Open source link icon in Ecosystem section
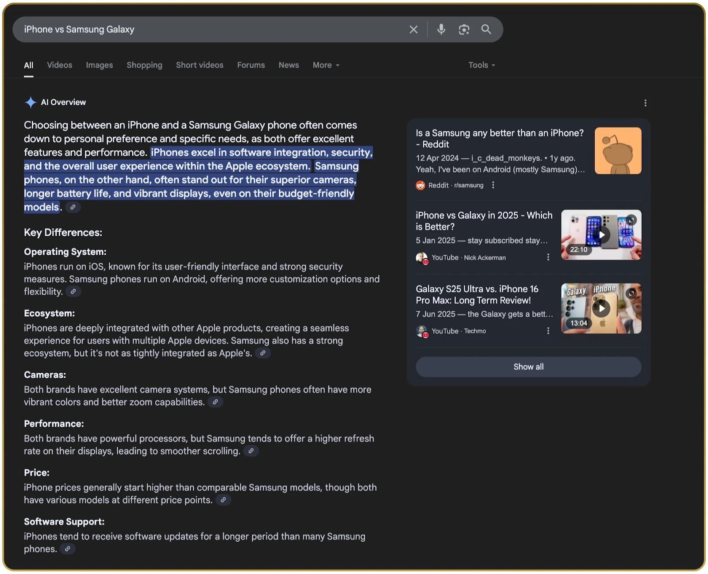The image size is (708, 574). tap(263, 353)
